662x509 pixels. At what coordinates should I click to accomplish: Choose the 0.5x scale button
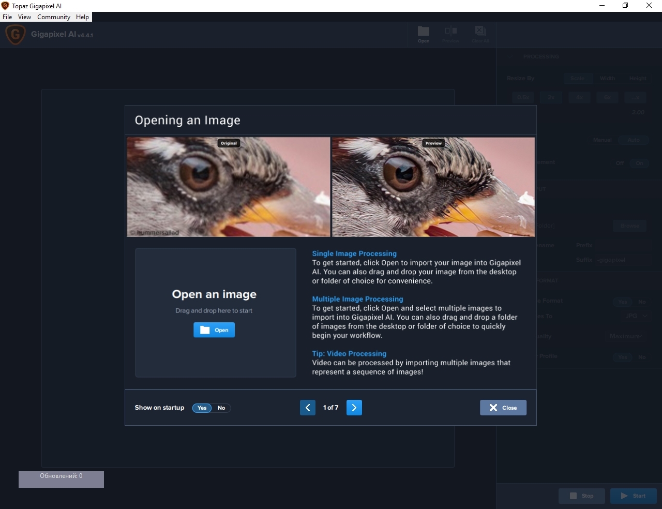click(x=523, y=97)
